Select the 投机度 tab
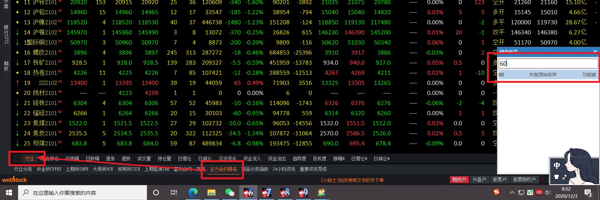 [320, 159]
